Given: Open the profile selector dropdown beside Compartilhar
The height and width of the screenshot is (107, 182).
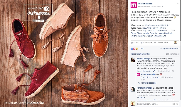Looking at the screenshot, I should click(176, 42).
